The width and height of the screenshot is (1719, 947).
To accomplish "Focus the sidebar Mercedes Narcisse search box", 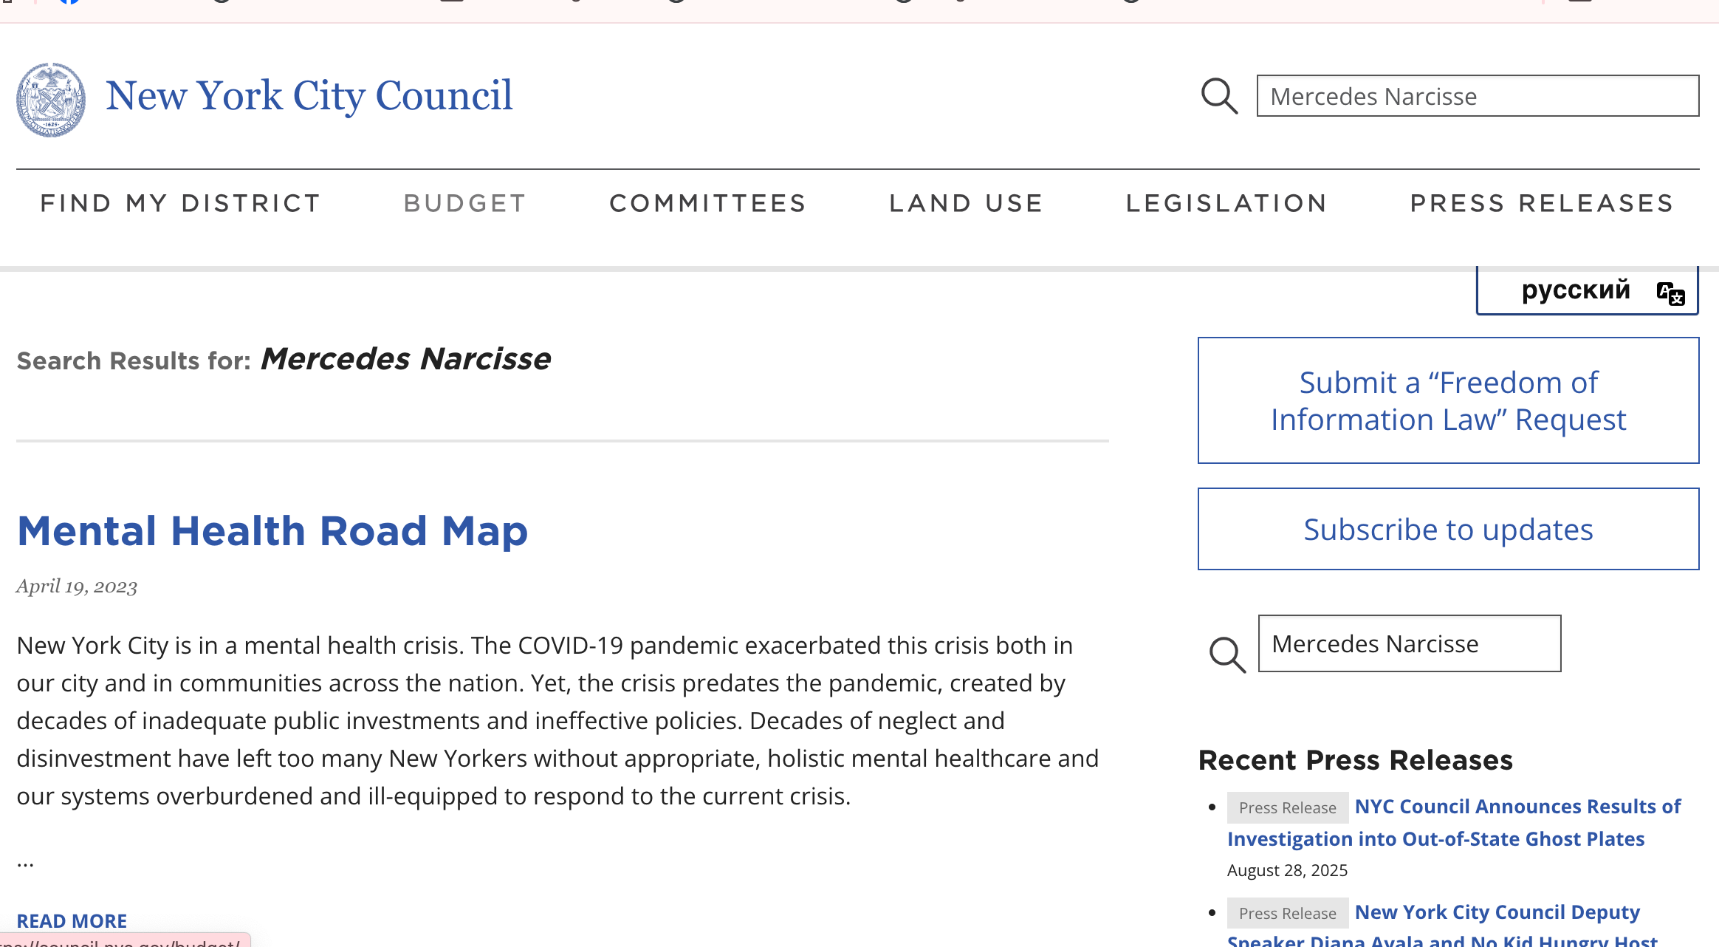I will 1409,643.
